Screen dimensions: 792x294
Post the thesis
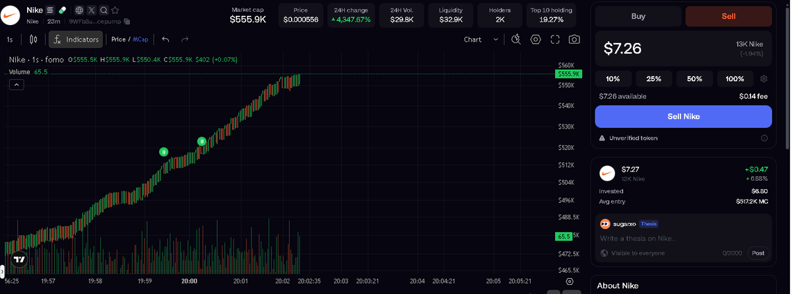pos(758,253)
